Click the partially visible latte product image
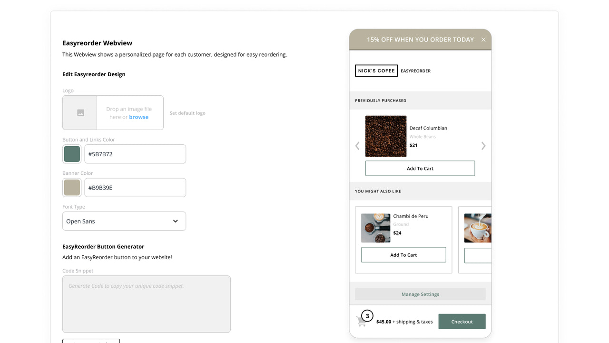This screenshot has height=343, width=609. [x=478, y=228]
